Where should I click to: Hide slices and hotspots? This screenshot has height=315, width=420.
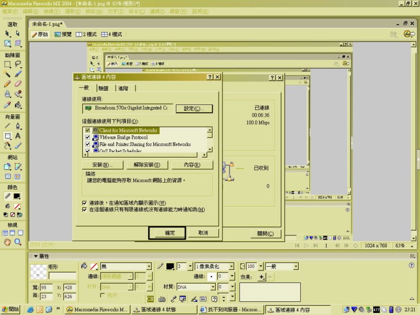click(x=8, y=176)
